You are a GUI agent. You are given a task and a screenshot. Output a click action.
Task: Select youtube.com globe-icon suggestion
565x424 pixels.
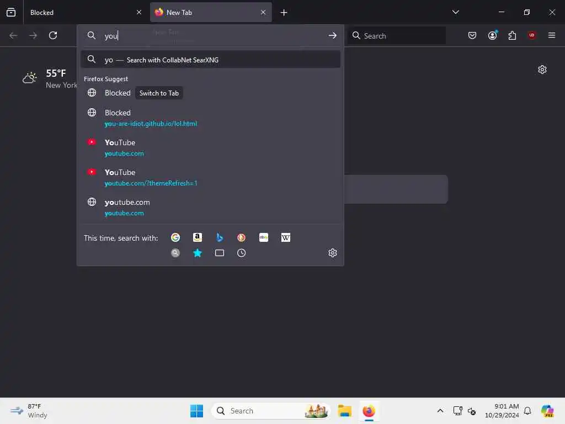coord(211,208)
